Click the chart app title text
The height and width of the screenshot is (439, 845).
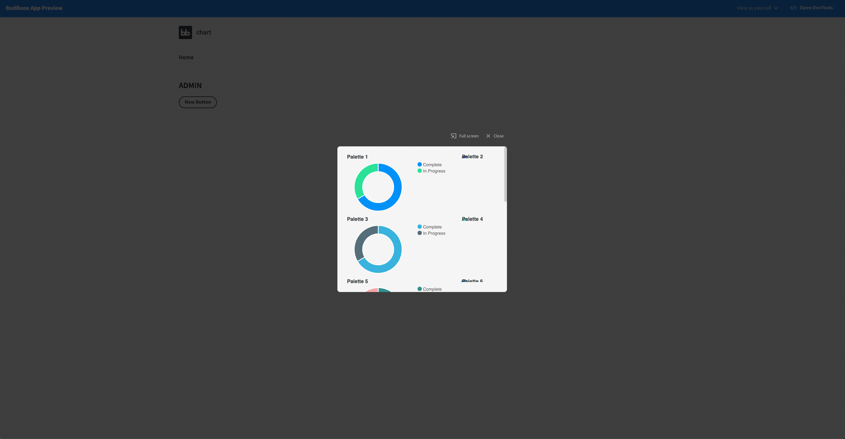[x=204, y=32]
